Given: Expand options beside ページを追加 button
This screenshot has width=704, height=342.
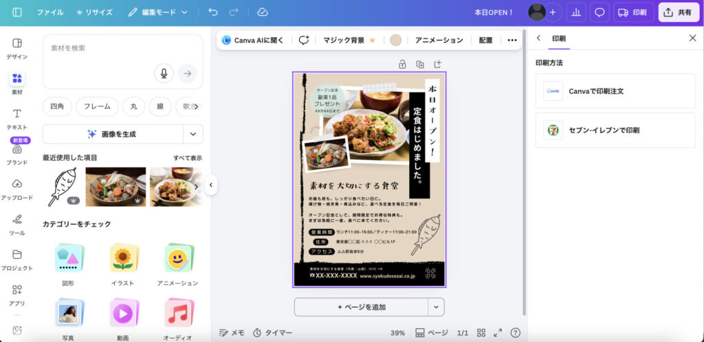Looking at the screenshot, I should 436,306.
